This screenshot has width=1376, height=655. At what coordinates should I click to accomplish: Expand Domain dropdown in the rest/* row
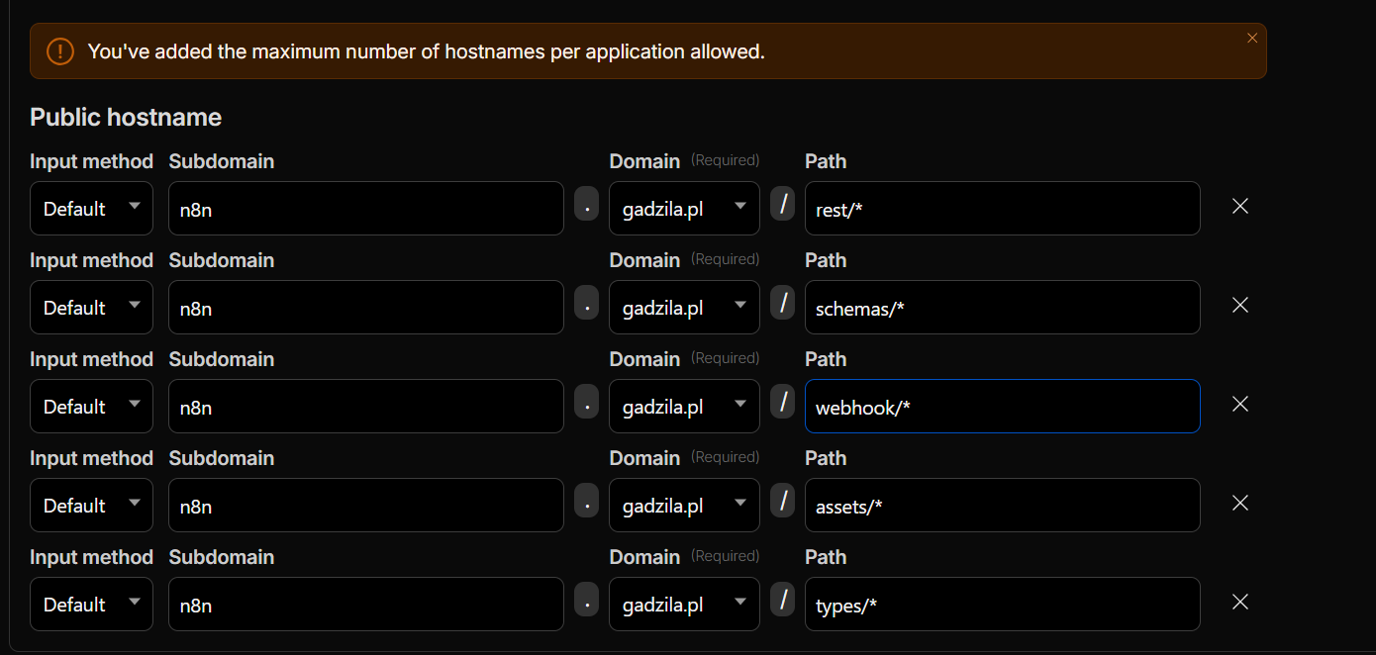[x=684, y=208]
